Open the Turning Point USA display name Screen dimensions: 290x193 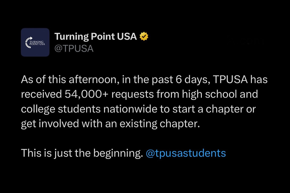click(x=95, y=36)
